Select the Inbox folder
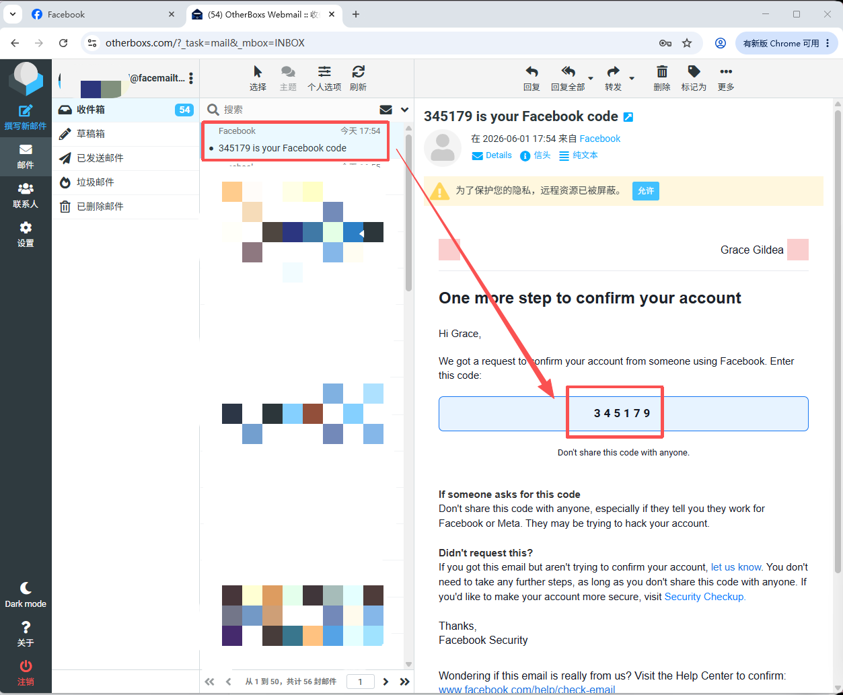843x695 pixels. point(125,110)
